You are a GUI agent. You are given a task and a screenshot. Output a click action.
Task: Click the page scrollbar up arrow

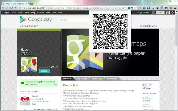(177, 12)
